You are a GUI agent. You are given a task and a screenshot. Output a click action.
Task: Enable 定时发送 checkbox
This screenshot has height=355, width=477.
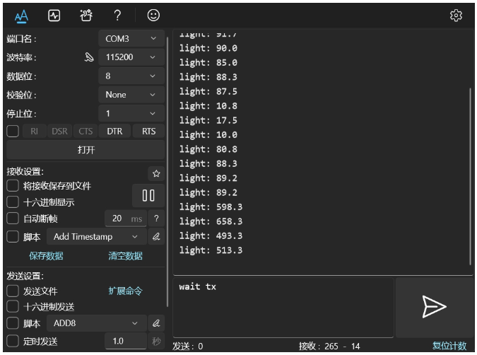click(x=13, y=342)
